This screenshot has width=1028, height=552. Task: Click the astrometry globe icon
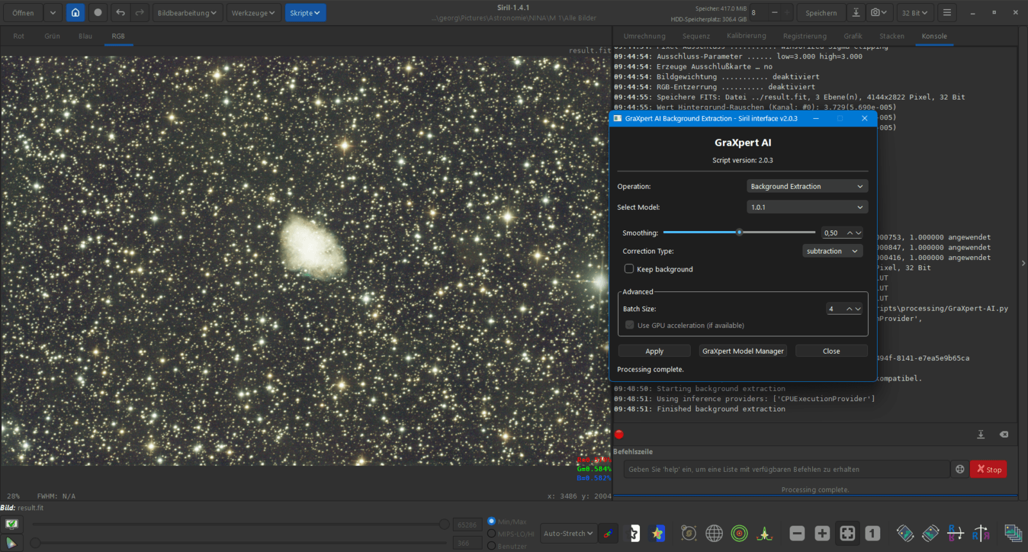(714, 533)
